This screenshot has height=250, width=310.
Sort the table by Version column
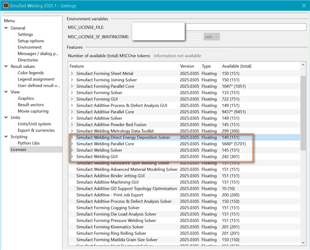pos(189,66)
